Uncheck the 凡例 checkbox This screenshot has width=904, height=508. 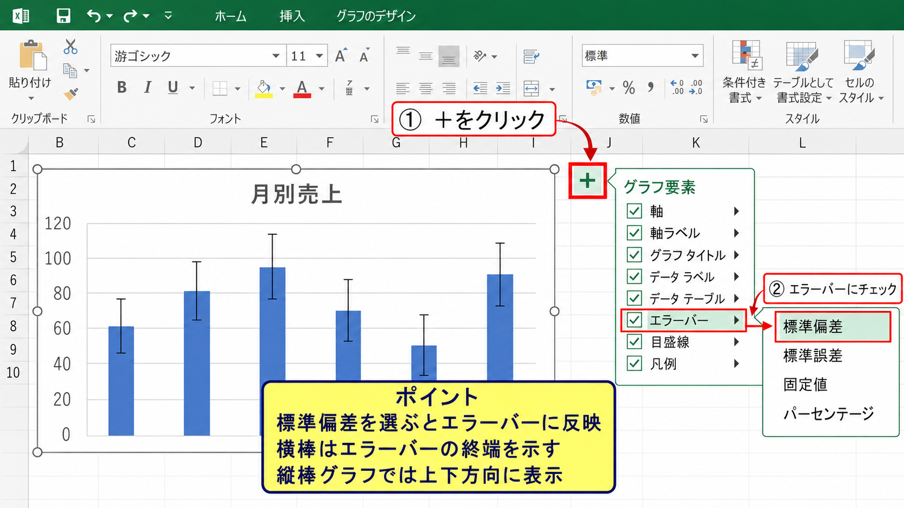tap(634, 363)
